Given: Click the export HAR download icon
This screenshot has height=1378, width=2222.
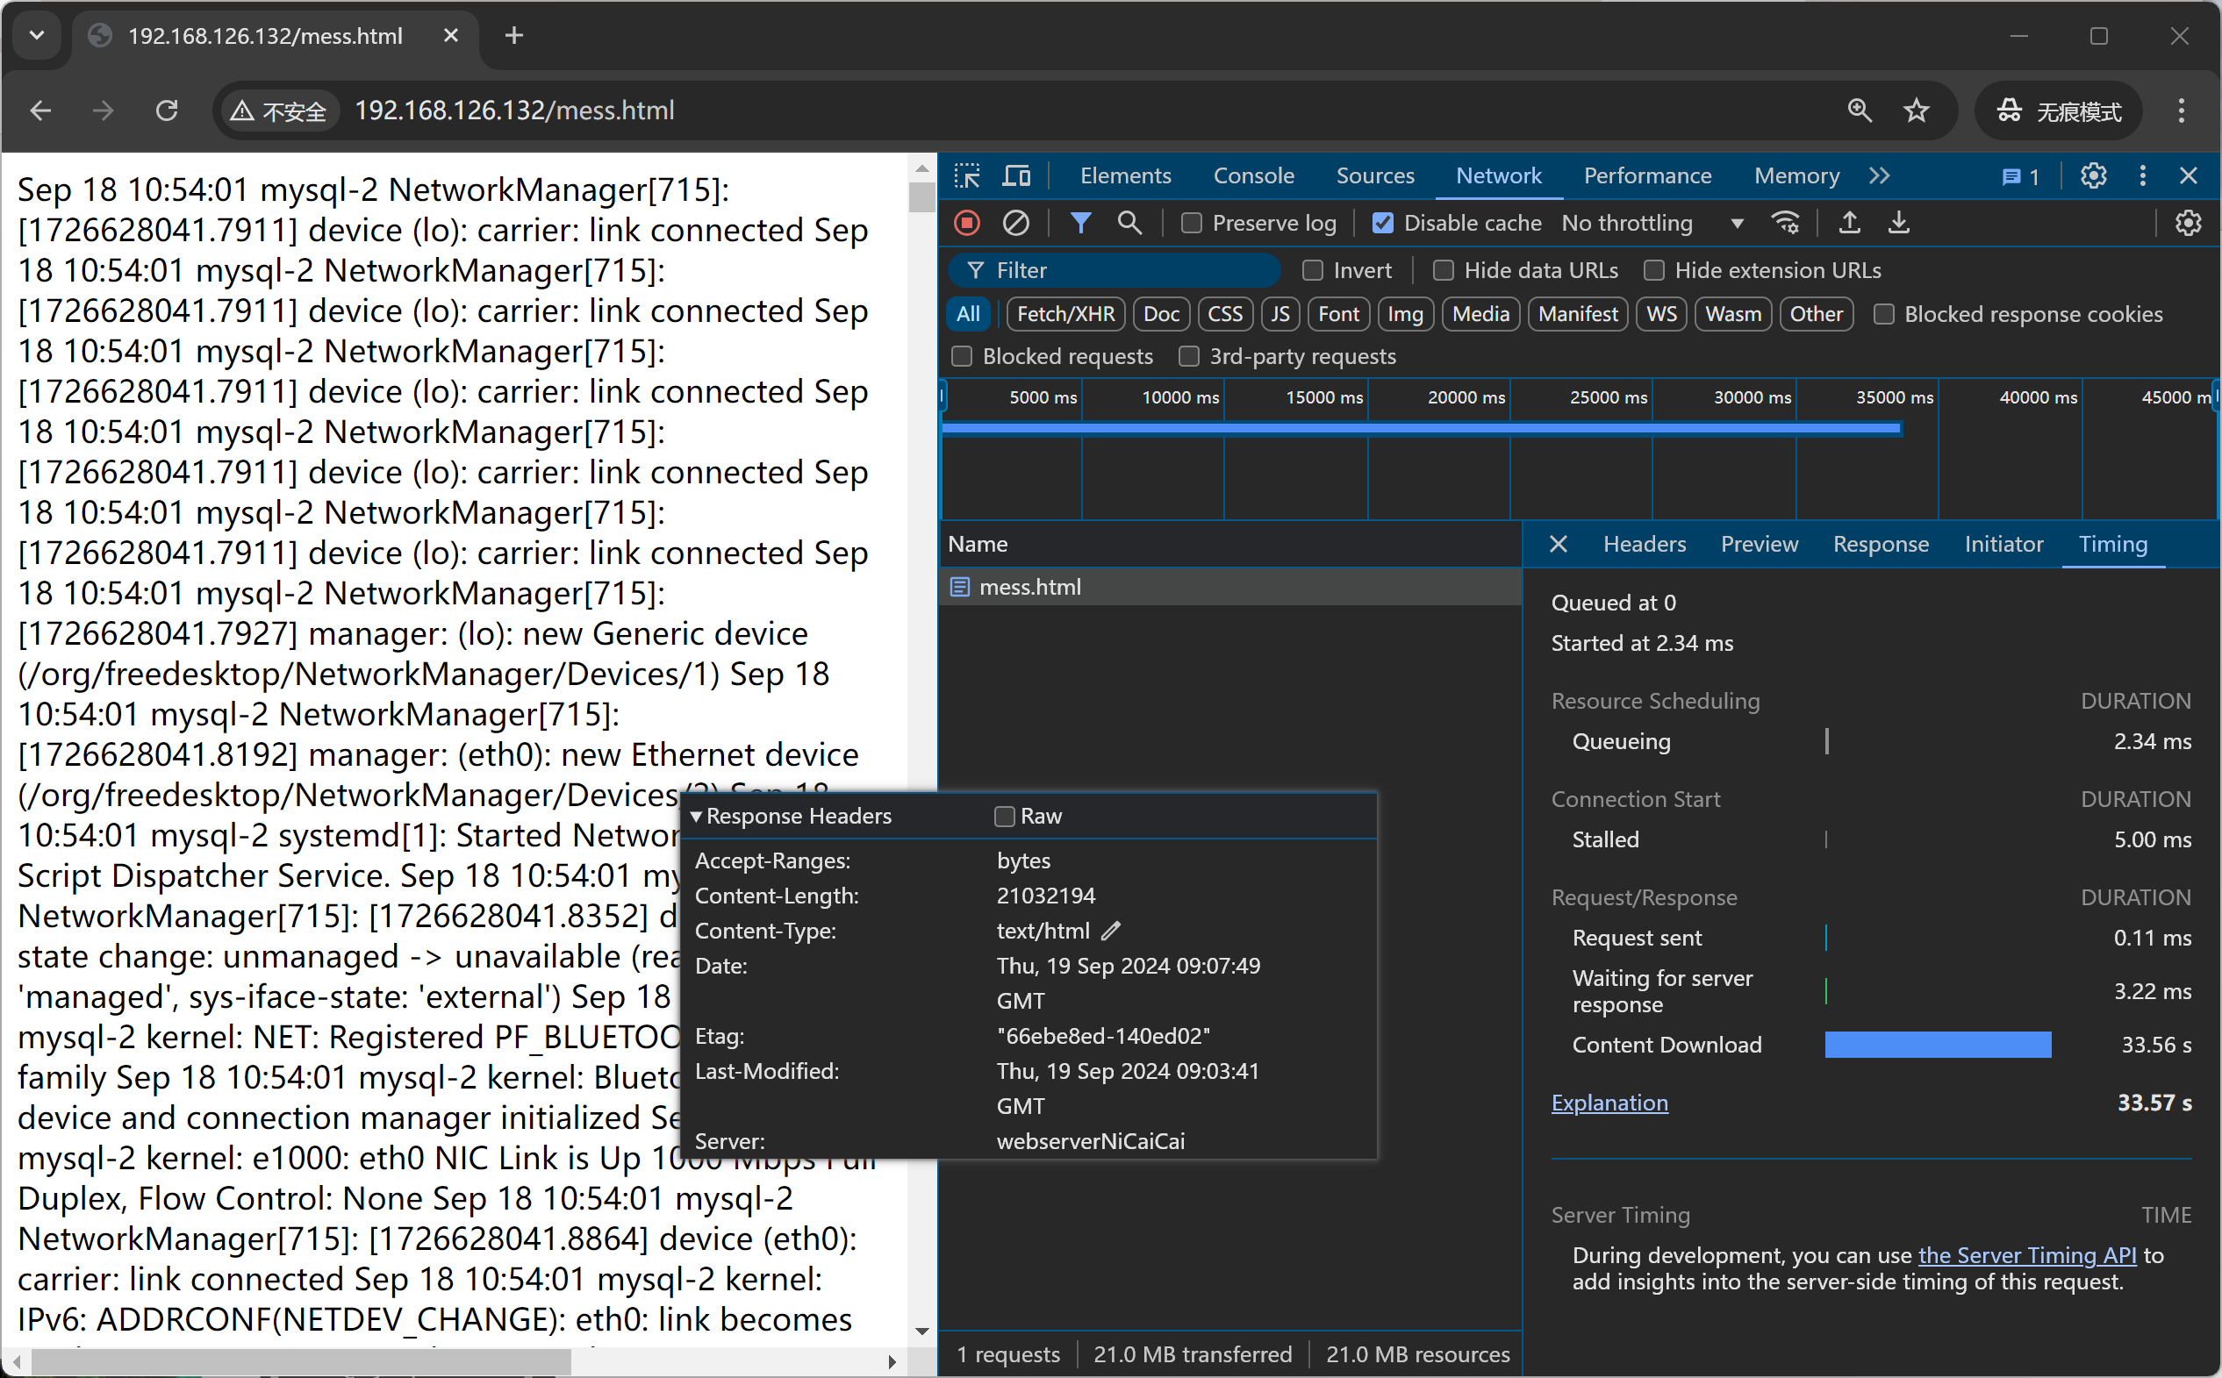Looking at the screenshot, I should tap(1898, 224).
